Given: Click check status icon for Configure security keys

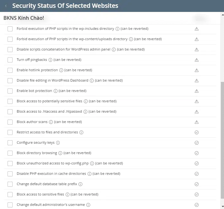Looking at the screenshot, I should click(x=197, y=143).
